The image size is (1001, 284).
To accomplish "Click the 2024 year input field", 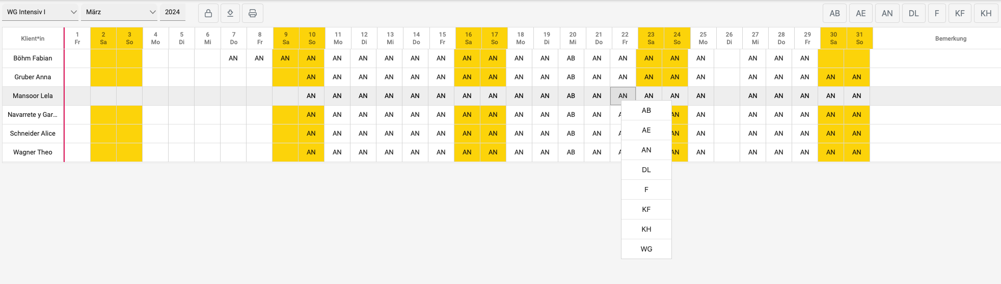I will tap(173, 12).
